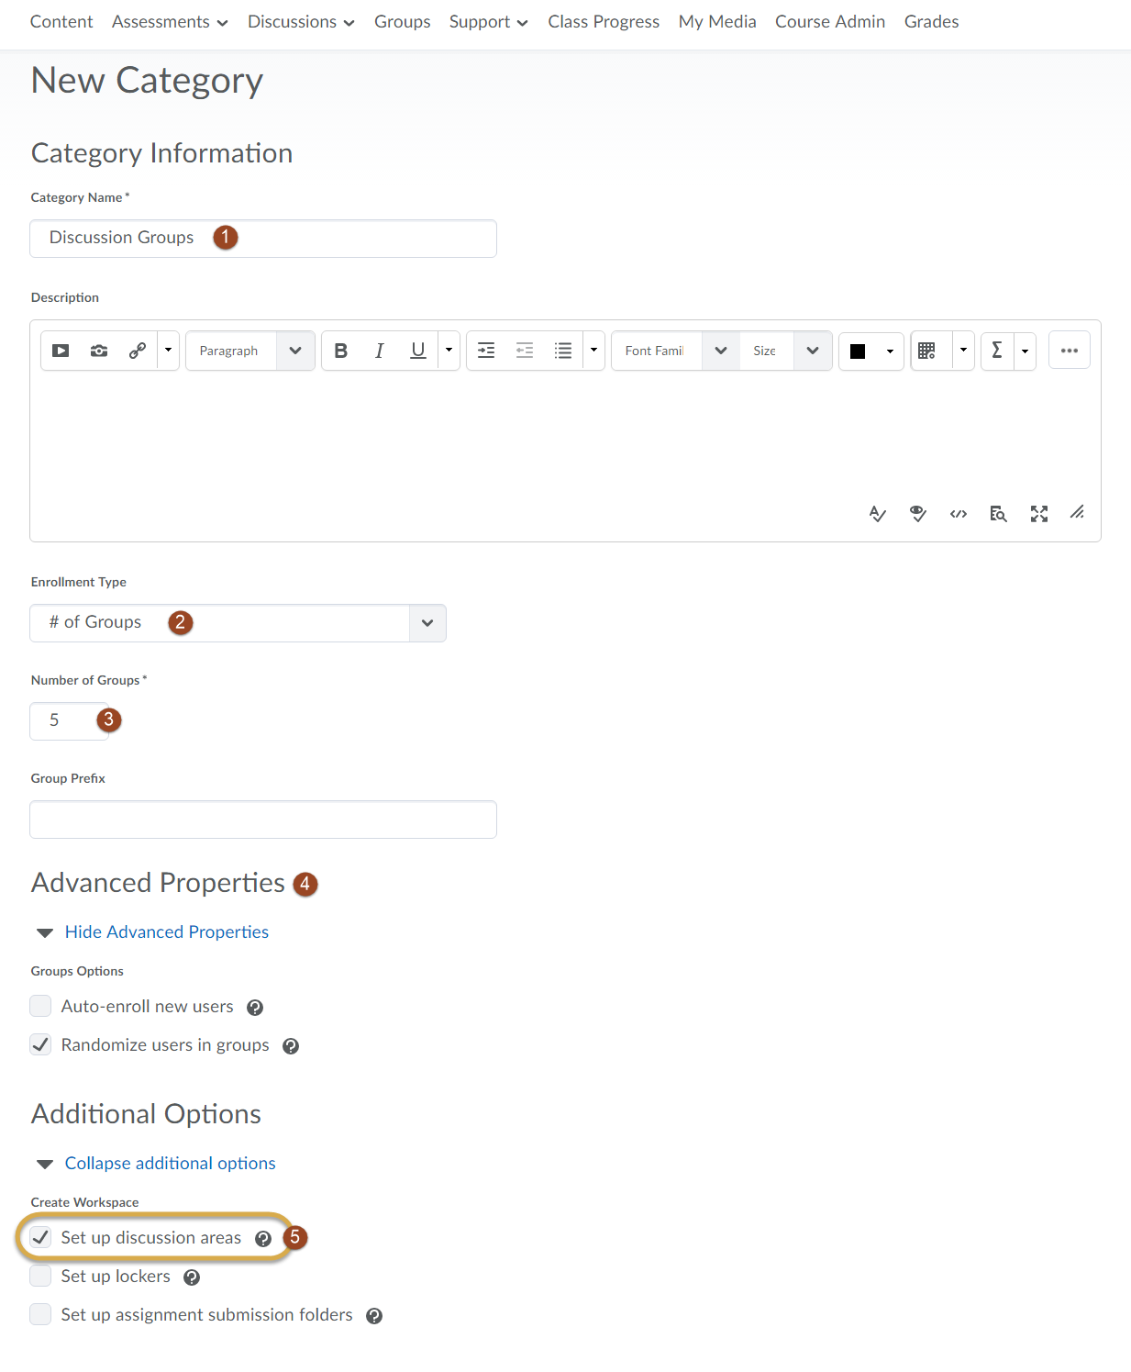Toggle fullscreen mode for the editor
1131x1372 pixels.
[x=1038, y=513]
